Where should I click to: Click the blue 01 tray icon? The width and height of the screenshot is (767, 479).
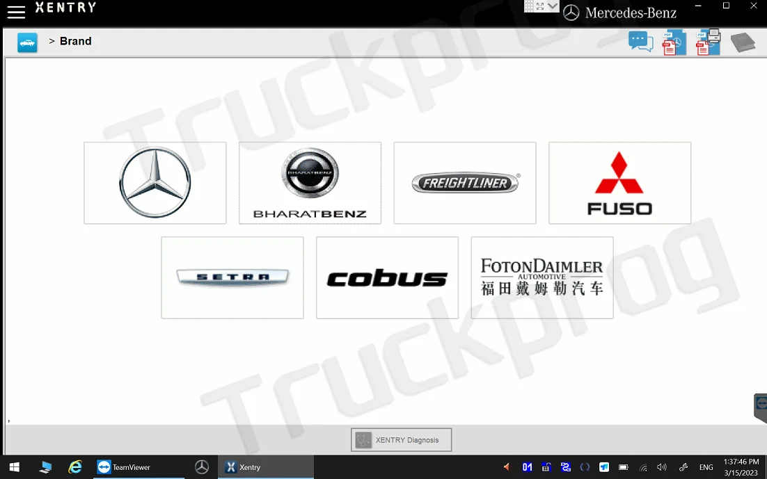click(527, 467)
